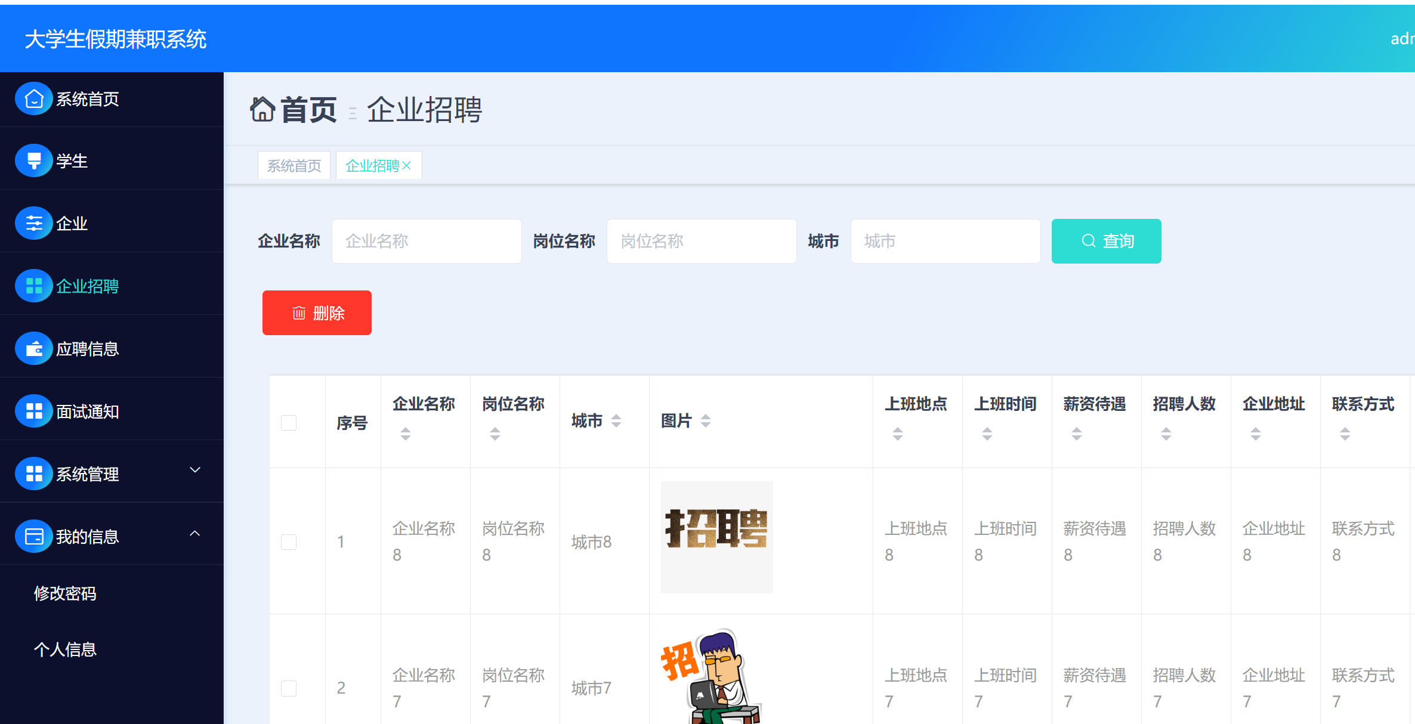Viewport: 1415px width, 724px height.
Task: Click the 查询 search button
Action: point(1106,241)
